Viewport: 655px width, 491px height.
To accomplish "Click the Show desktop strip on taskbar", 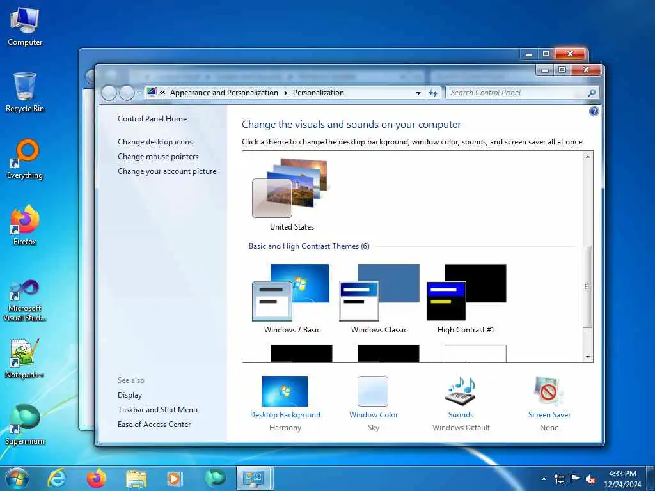I will [x=651, y=479].
